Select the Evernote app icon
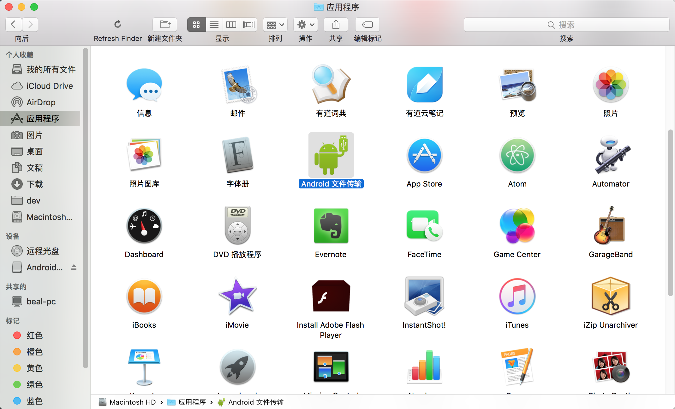 (x=331, y=226)
